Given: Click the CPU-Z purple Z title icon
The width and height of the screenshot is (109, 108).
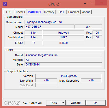Looking at the screenshot, I should coord(5,4).
